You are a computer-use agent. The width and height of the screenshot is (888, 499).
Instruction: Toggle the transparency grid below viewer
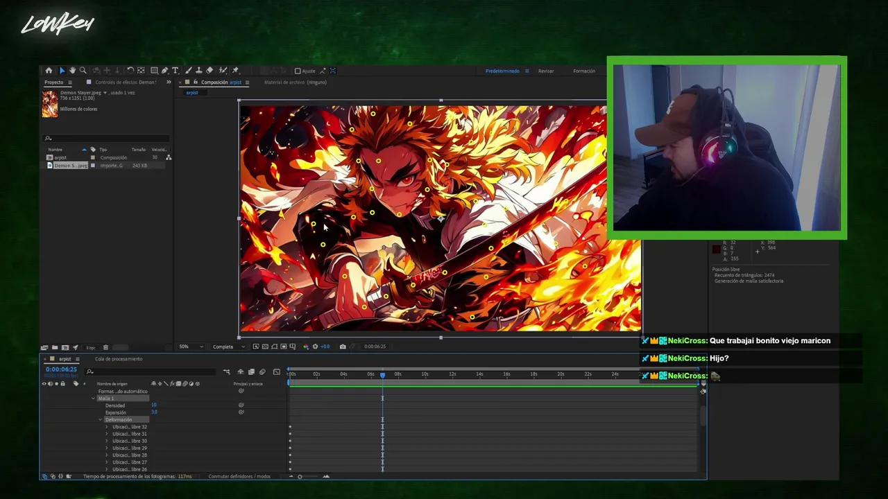265,347
